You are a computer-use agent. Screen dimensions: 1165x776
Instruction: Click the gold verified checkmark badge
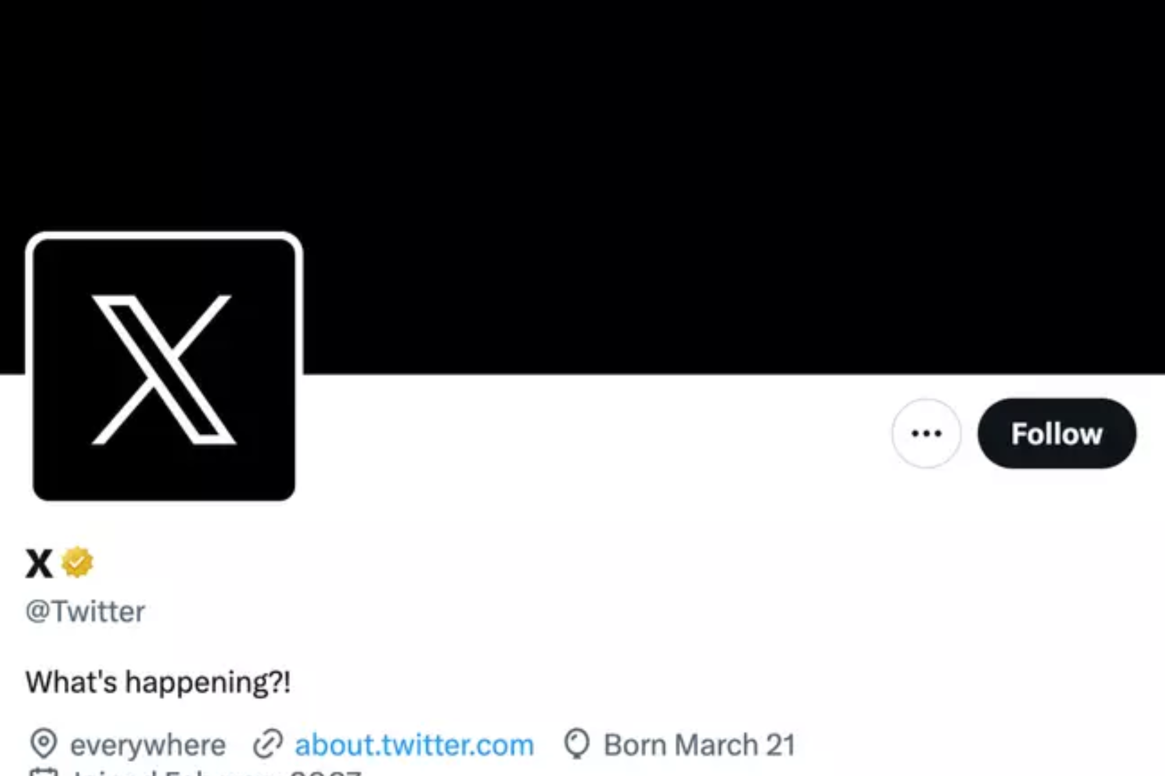pyautogui.click(x=78, y=563)
